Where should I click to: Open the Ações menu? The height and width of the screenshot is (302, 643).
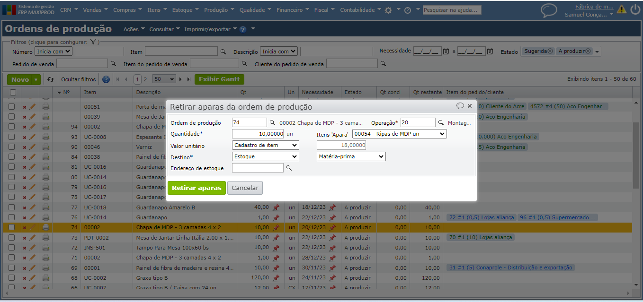point(134,29)
